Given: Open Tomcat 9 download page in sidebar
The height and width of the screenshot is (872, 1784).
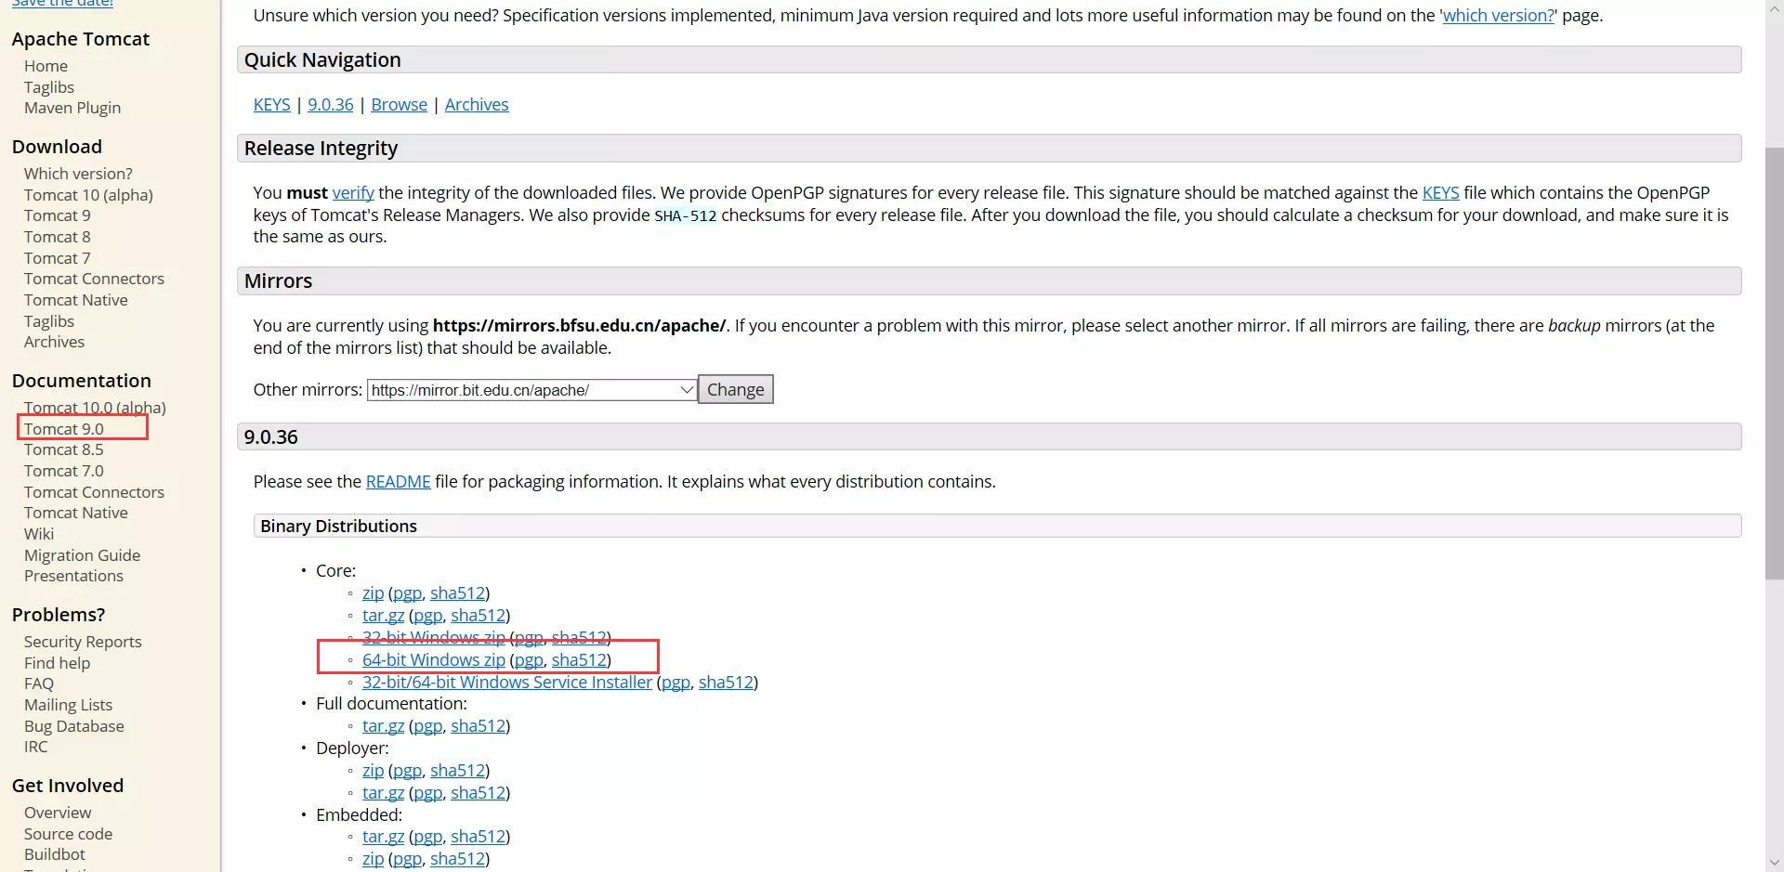Looking at the screenshot, I should (x=58, y=215).
